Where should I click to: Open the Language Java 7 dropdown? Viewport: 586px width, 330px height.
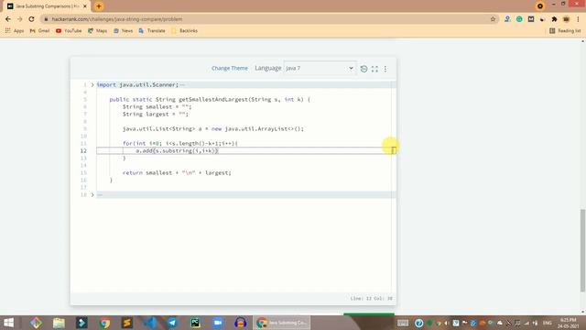pyautogui.click(x=320, y=68)
